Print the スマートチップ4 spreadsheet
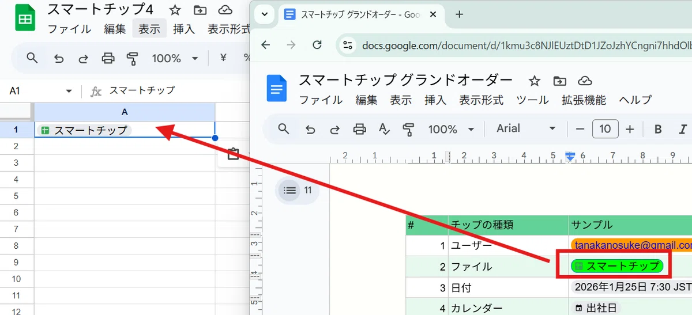 108,58
